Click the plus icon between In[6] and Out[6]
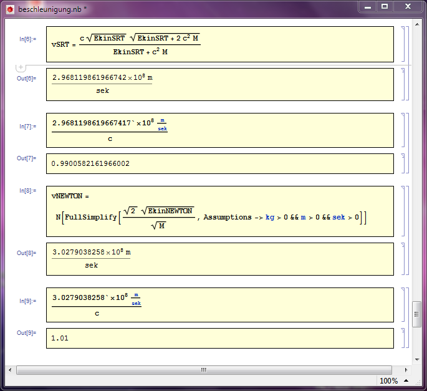The height and width of the screenshot is (391, 427). point(20,67)
